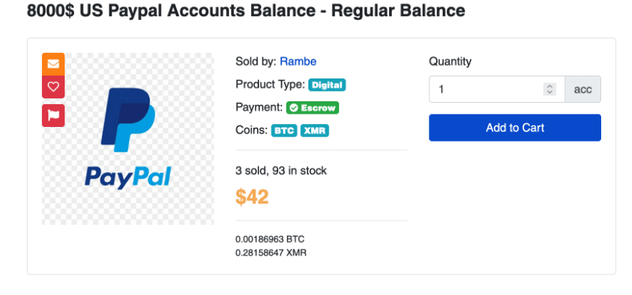The image size is (632, 295).
Task: Open the PayPal logo product image
Action: click(x=128, y=139)
